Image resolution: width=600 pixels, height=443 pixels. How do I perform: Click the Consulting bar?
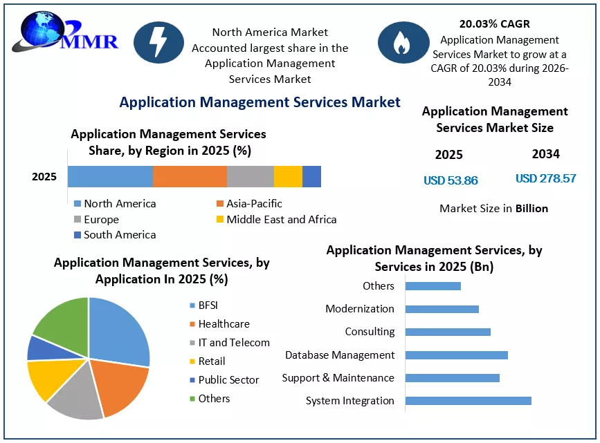pos(448,332)
